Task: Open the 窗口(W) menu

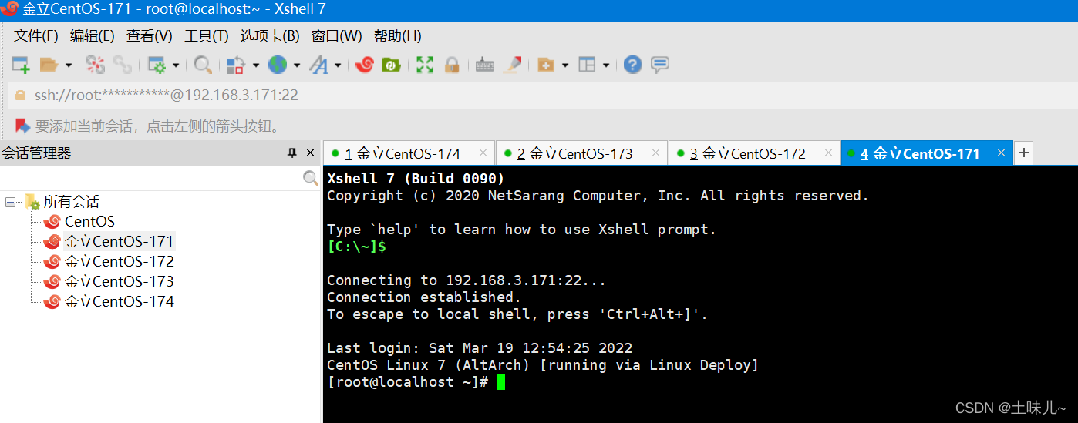Action: [337, 36]
